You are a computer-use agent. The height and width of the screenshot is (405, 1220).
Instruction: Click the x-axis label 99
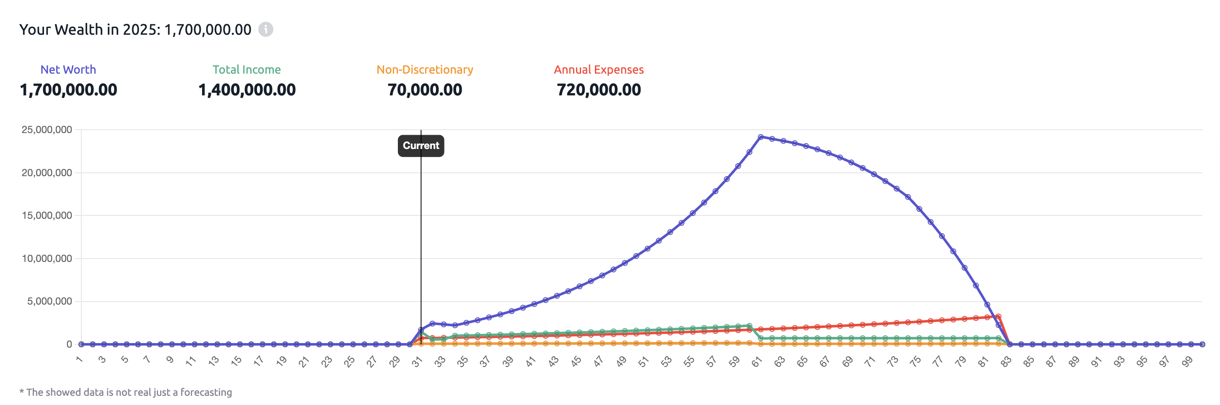[x=1187, y=361]
